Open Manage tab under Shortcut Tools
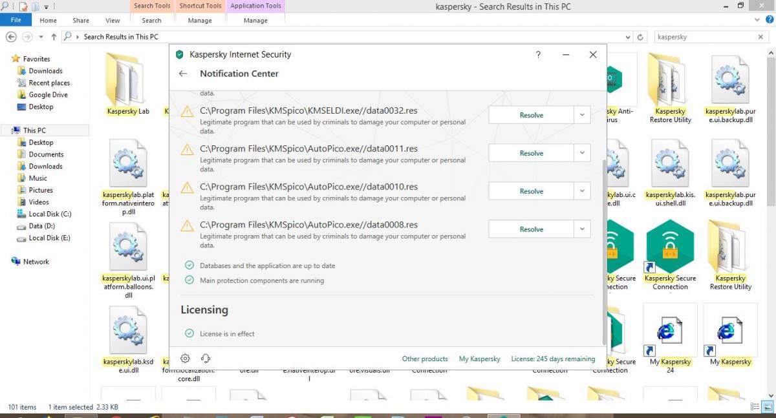This screenshot has height=418, width=776. pyautogui.click(x=200, y=20)
